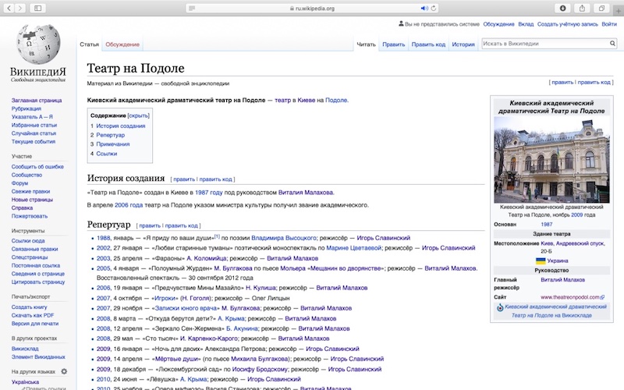The image size is (624, 390).
Task: Open the История tab
Action: [463, 44]
